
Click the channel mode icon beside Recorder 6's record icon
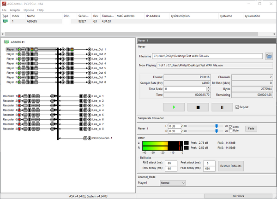[25, 119]
